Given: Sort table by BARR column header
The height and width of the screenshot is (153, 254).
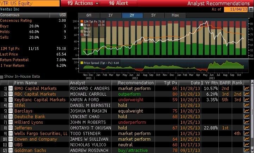Looking at the screenshot, I should point(225,83).
